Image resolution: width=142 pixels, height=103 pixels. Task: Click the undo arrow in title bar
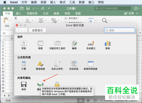[x=34, y=8]
